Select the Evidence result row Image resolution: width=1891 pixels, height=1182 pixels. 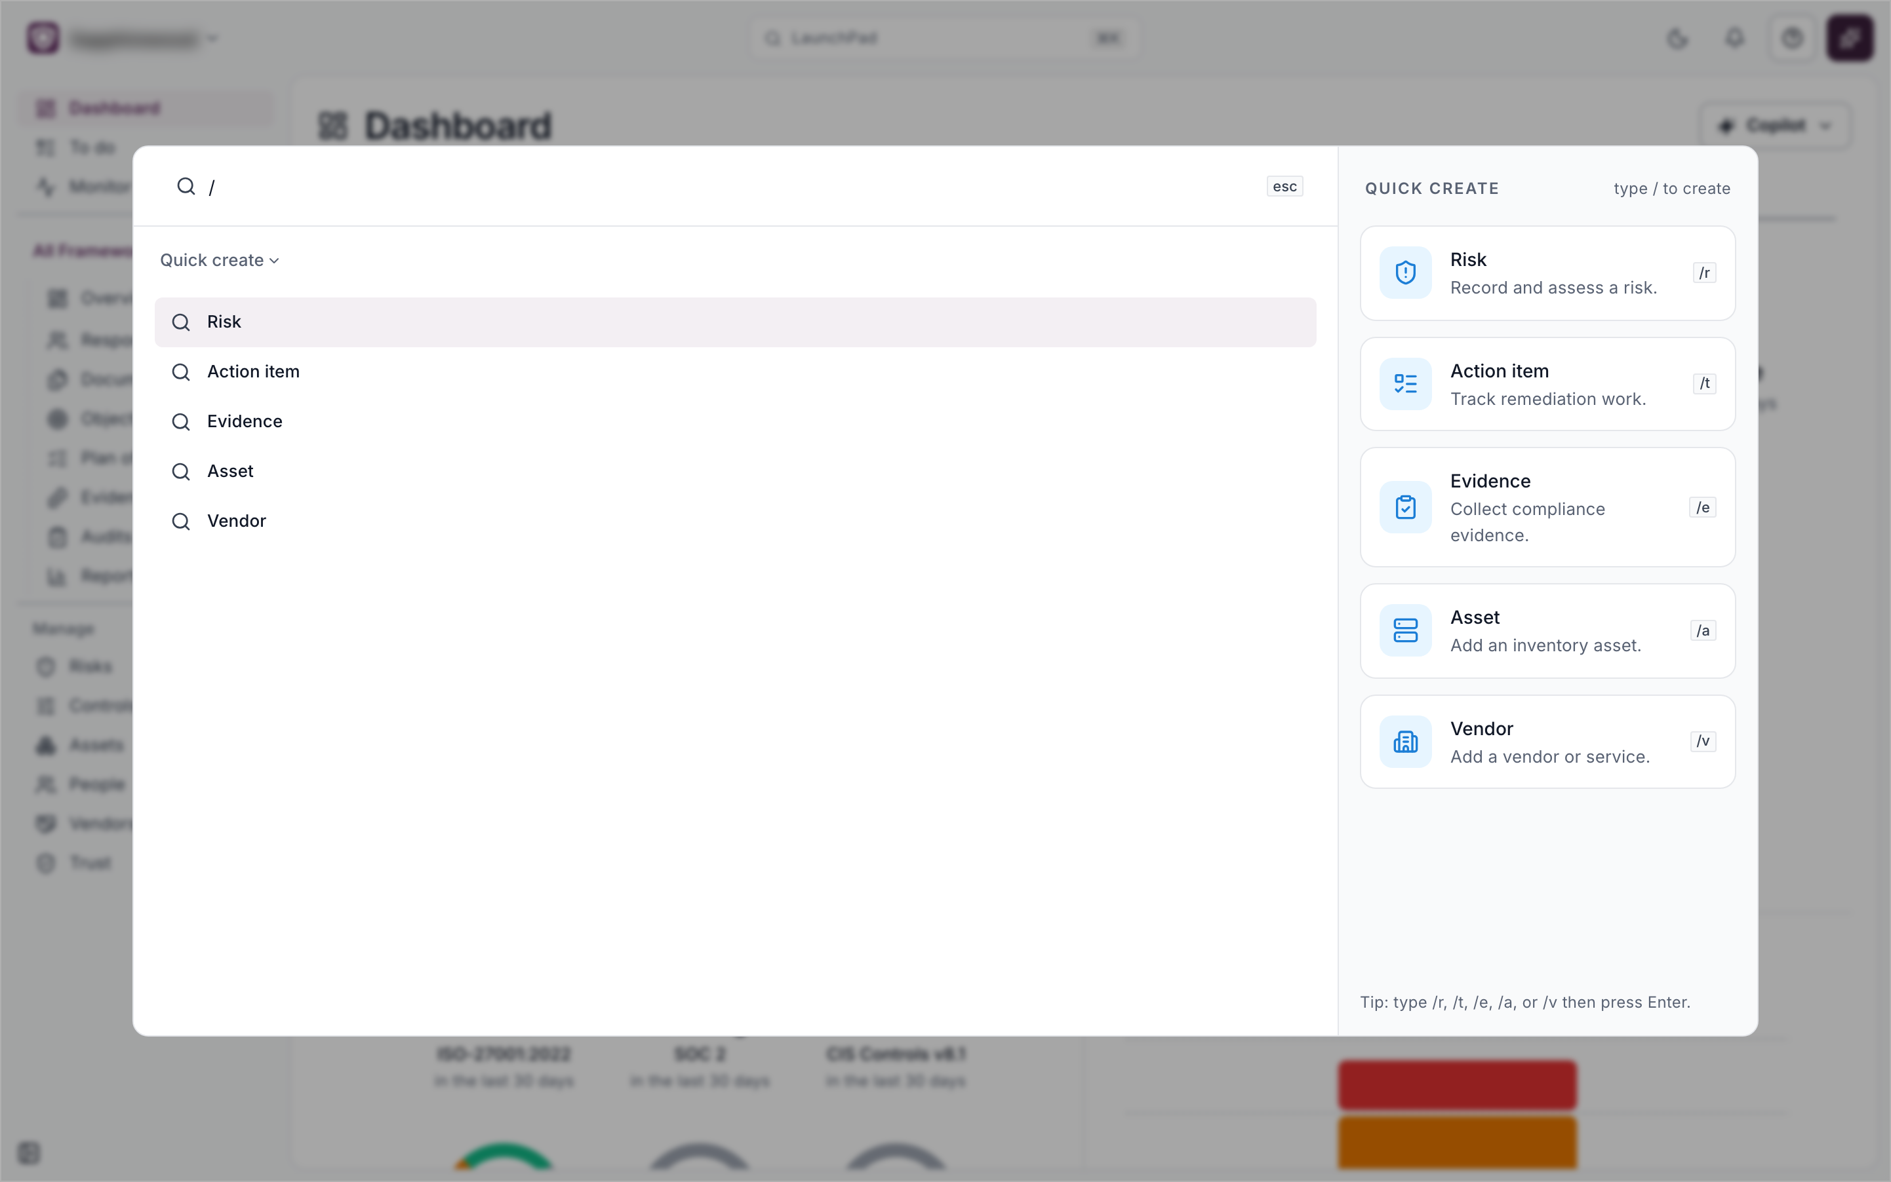pos(734,421)
